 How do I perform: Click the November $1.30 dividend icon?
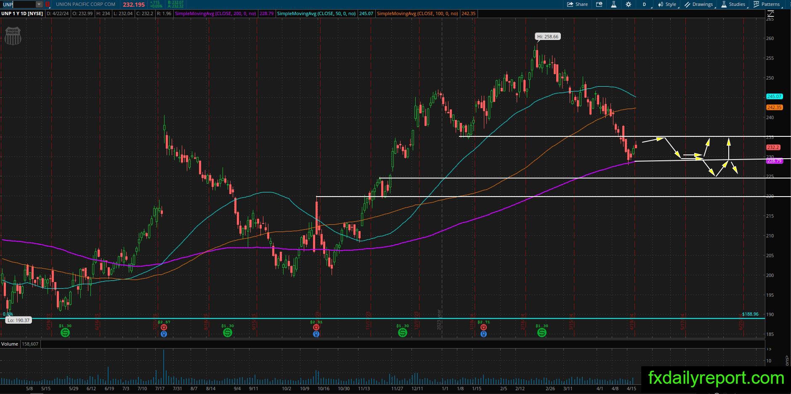pyautogui.click(x=403, y=333)
